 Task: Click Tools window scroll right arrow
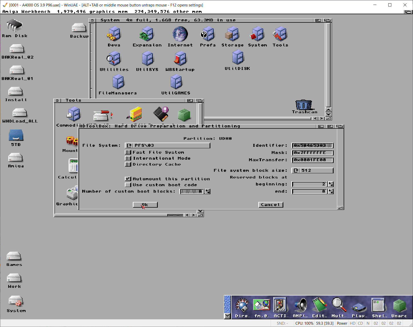pos(193,215)
